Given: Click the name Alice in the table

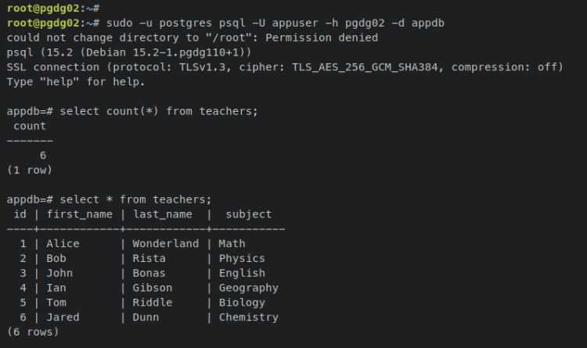Looking at the screenshot, I should point(63,244).
